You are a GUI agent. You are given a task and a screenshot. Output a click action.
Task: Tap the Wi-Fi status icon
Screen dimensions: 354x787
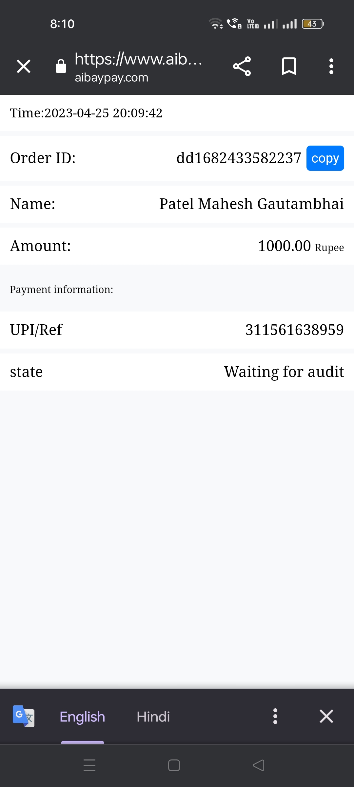[x=215, y=24]
